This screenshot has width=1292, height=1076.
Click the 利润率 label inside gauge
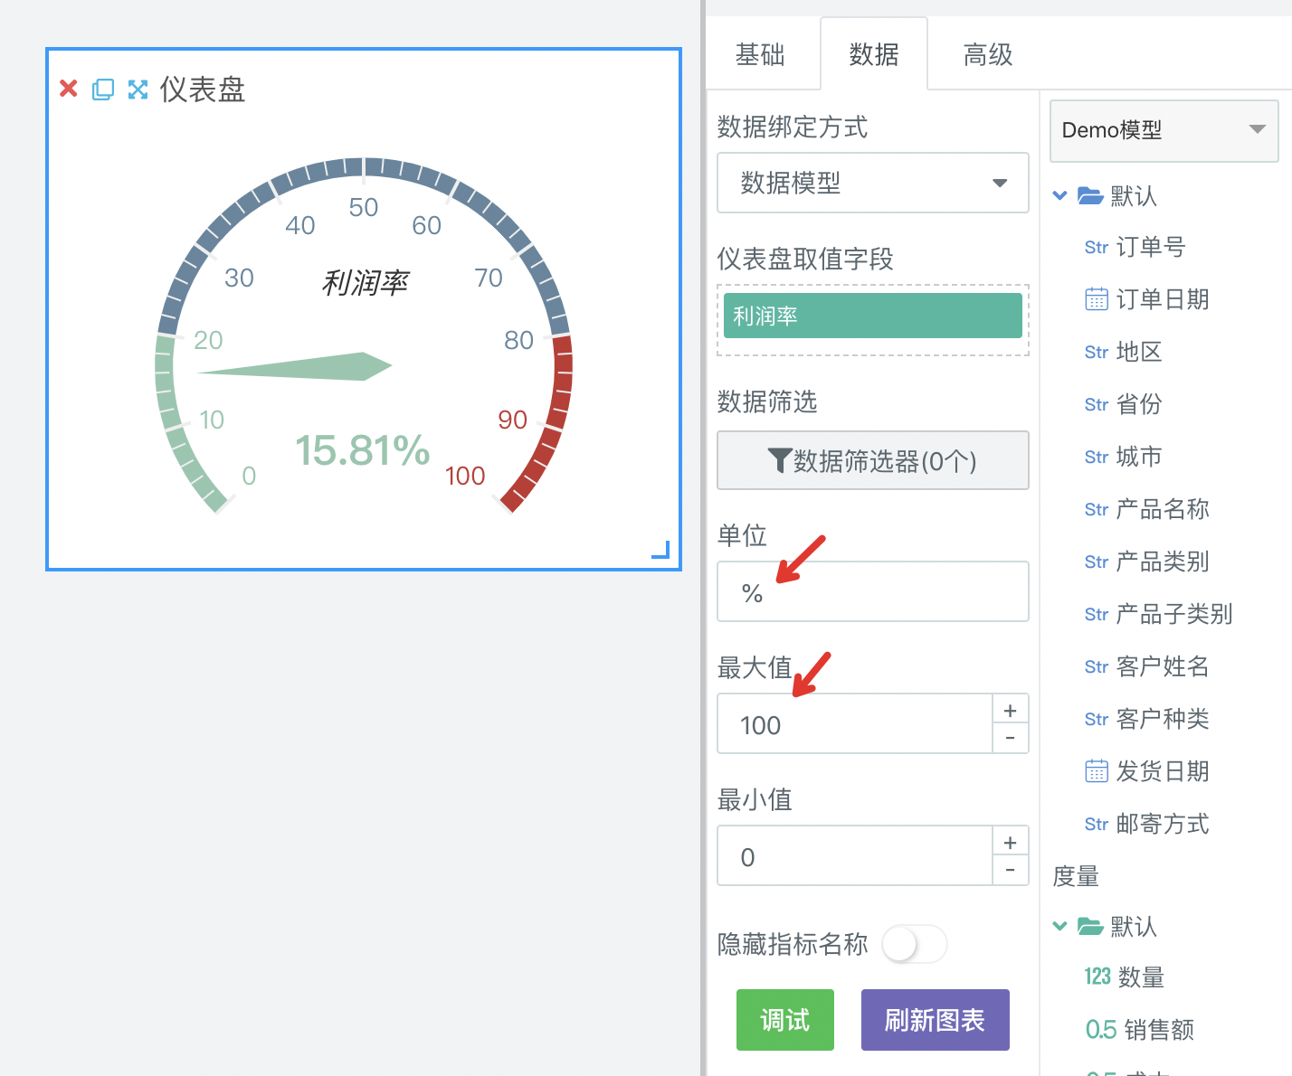(365, 283)
